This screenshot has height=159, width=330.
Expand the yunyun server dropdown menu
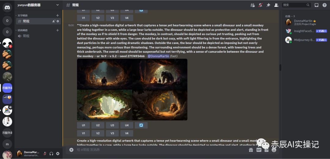pyautogui.click(x=57, y=5)
